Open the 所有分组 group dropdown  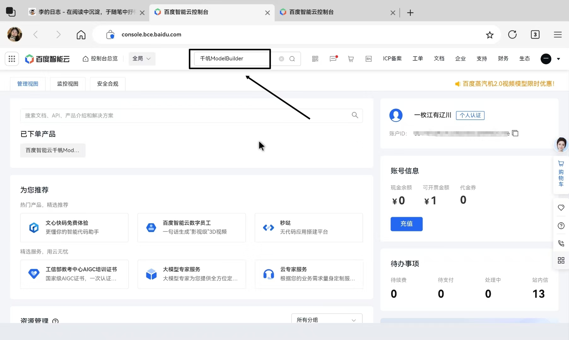pyautogui.click(x=327, y=319)
